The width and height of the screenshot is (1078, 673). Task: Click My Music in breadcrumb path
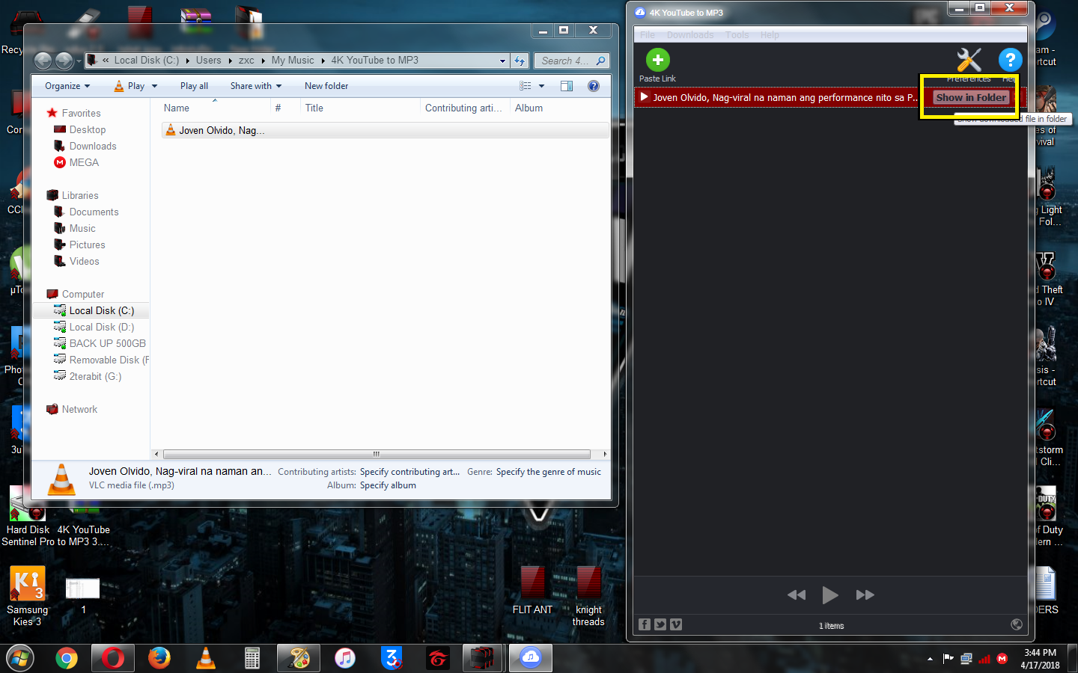click(293, 61)
